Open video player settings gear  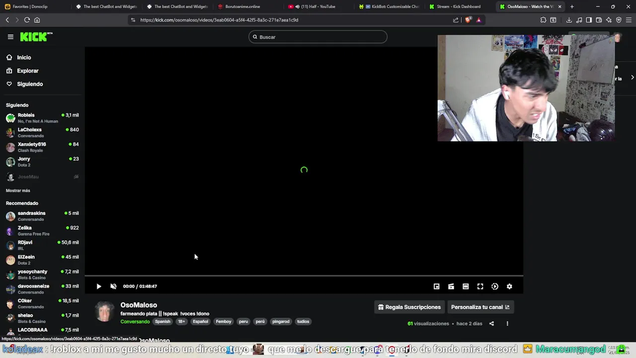(509, 286)
